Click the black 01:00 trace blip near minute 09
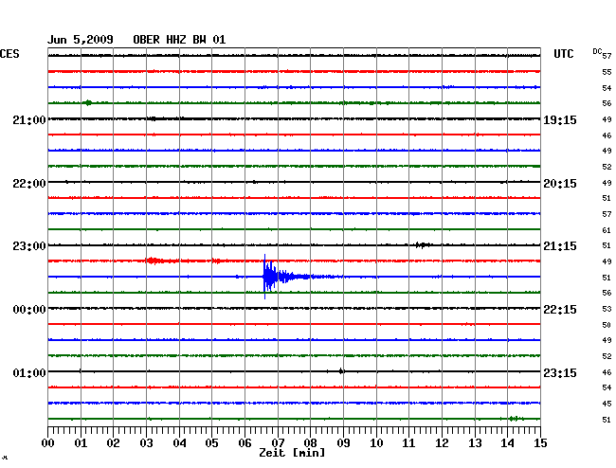This screenshot has height=468, width=616. pos(341,371)
